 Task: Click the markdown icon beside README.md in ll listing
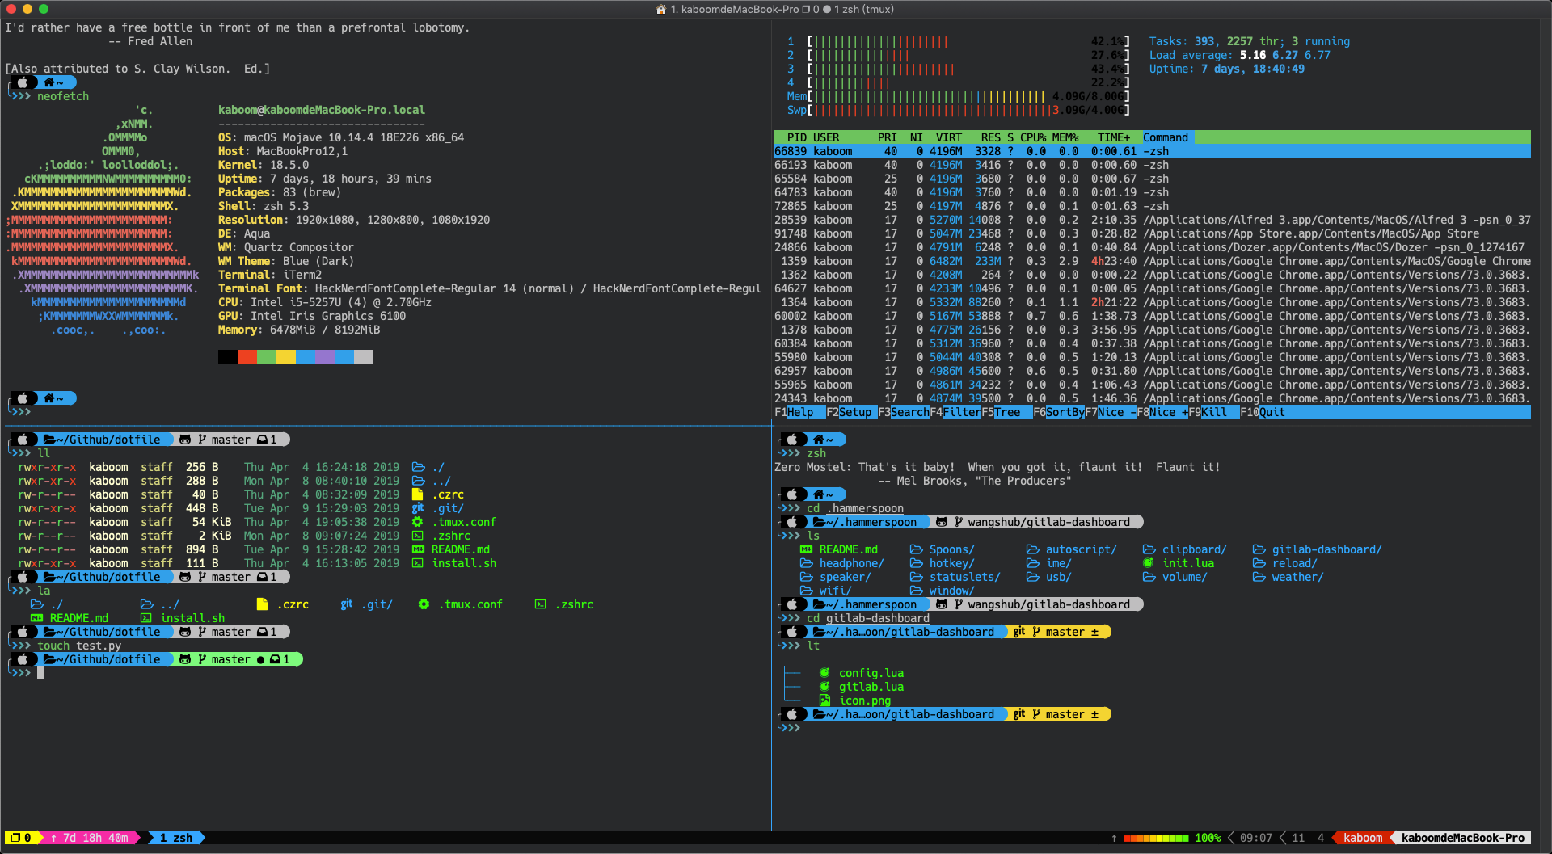(x=418, y=549)
